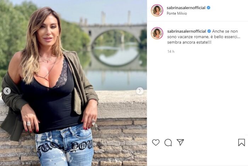248x166 pixels.
Task: Open the avatar beside the caption text
Action: [x=157, y=33]
